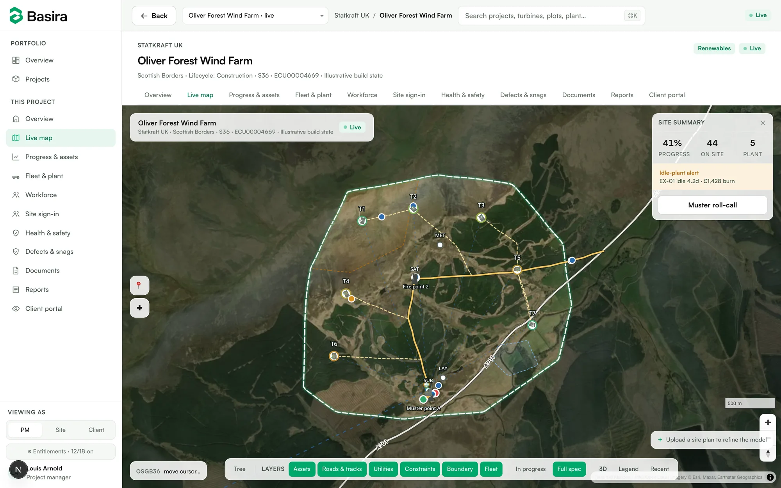
Task: Switch viewing role to Client
Action: click(x=96, y=430)
